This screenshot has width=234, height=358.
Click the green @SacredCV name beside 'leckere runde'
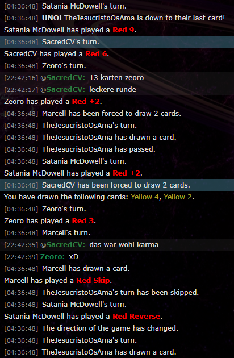[63, 90]
